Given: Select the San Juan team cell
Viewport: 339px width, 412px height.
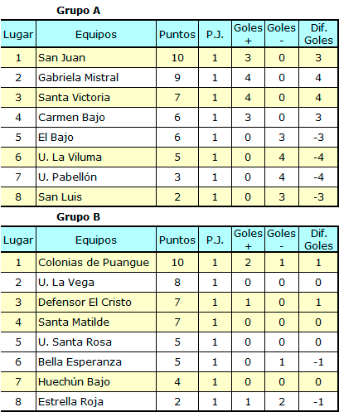Looking at the screenshot, I should coord(96,58).
